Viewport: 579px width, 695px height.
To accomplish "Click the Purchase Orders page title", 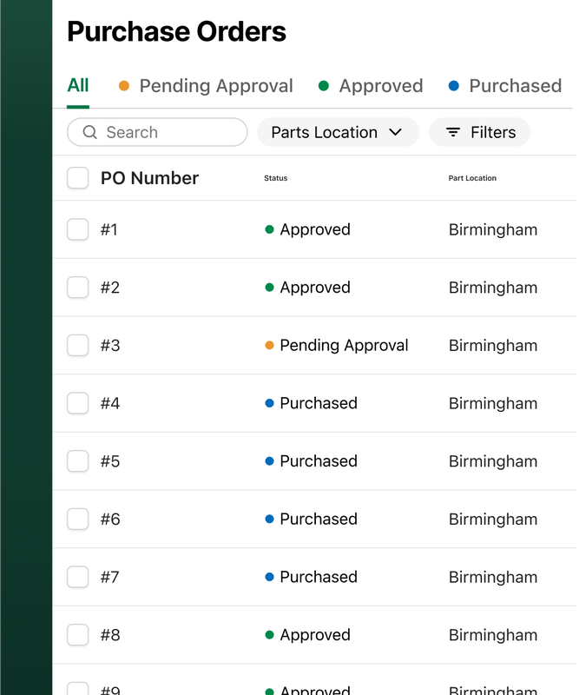I will point(177,31).
